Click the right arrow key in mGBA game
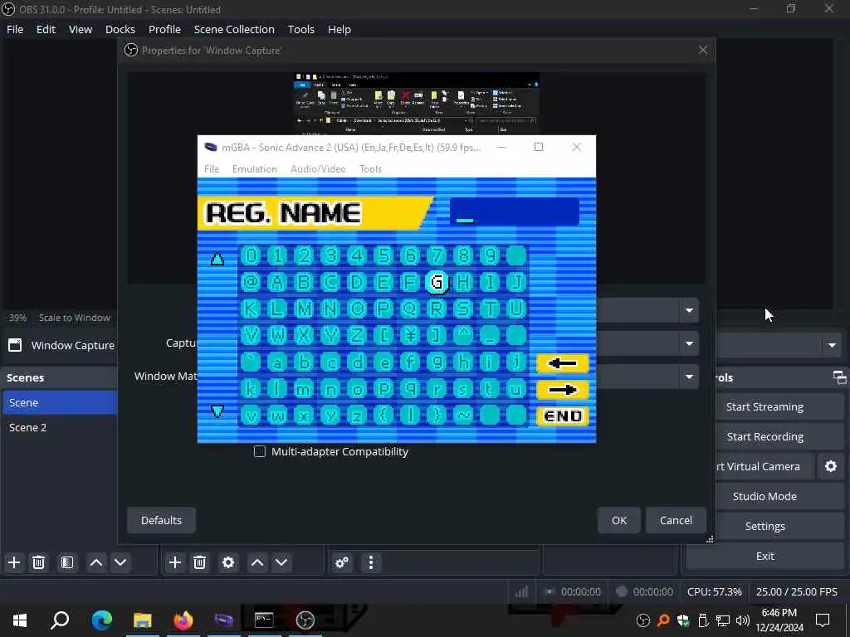This screenshot has width=850, height=637. pos(563,390)
